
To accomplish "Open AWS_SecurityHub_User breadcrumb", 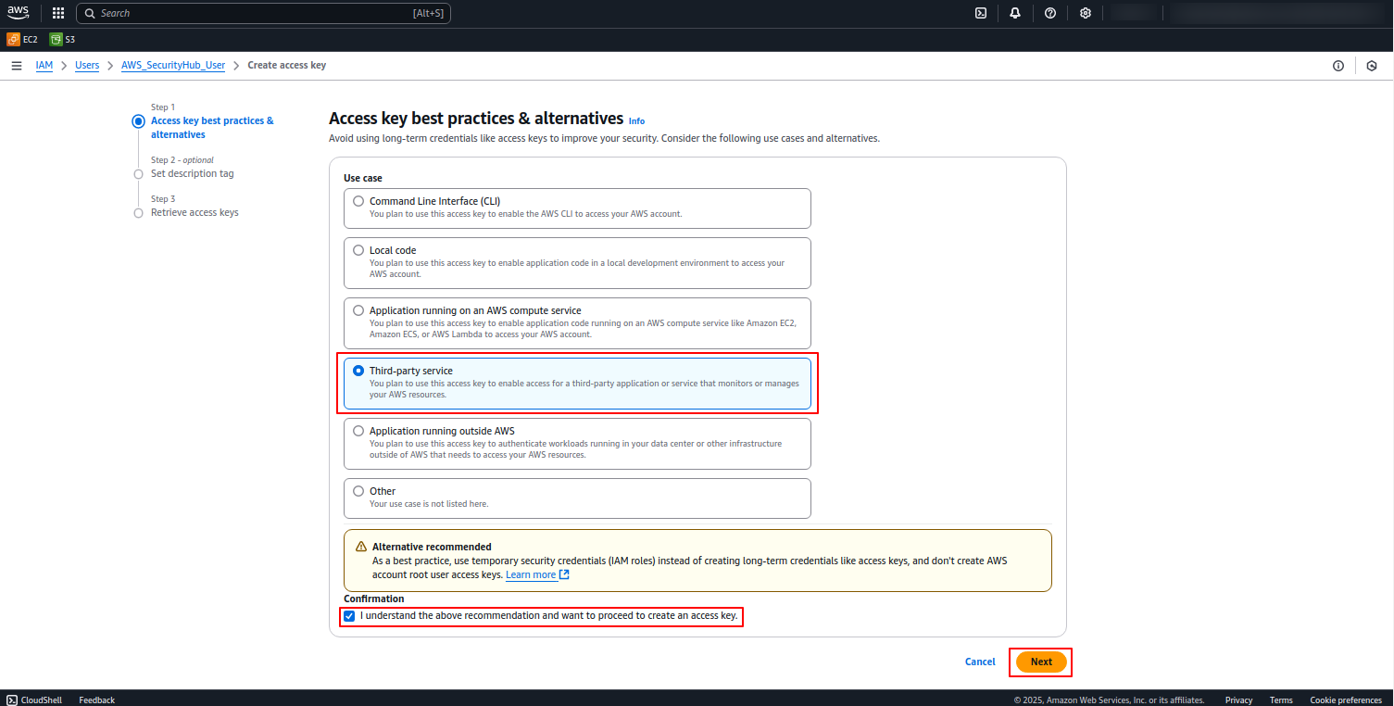I will (x=173, y=66).
